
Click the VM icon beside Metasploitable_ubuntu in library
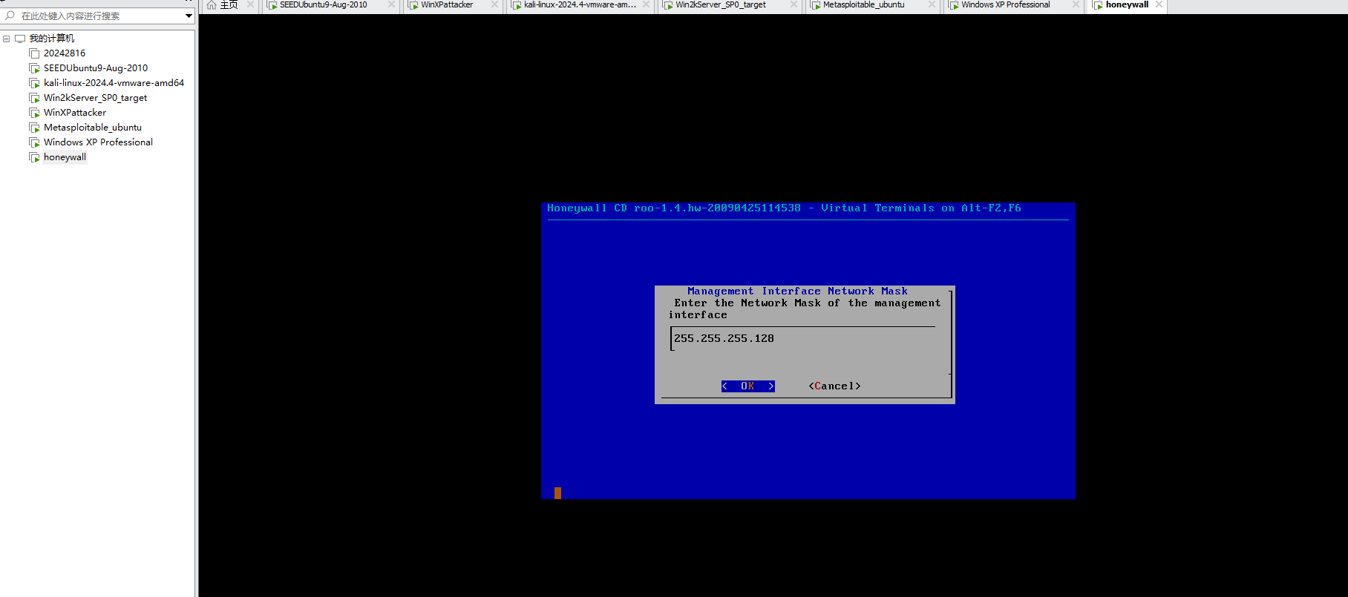(x=34, y=128)
